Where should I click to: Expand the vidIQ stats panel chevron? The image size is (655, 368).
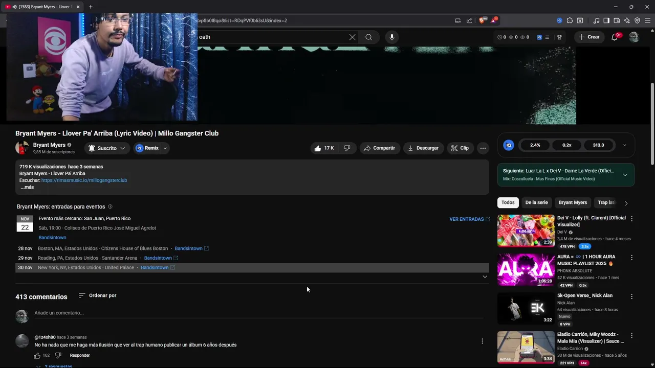pyautogui.click(x=624, y=145)
